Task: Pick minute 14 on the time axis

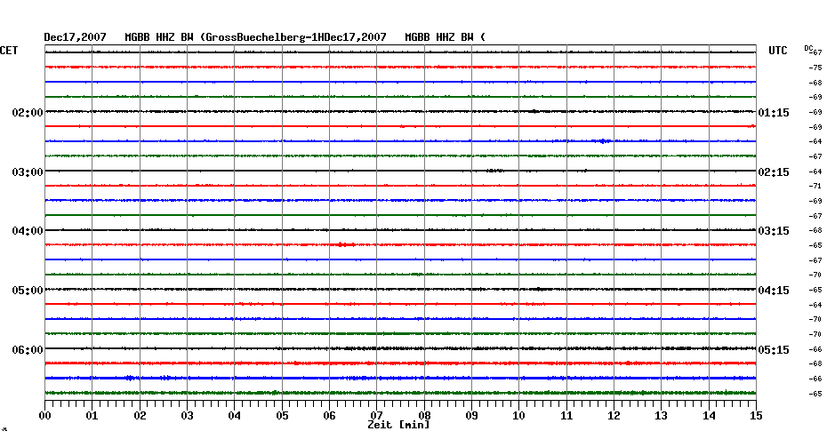Action: (x=709, y=416)
